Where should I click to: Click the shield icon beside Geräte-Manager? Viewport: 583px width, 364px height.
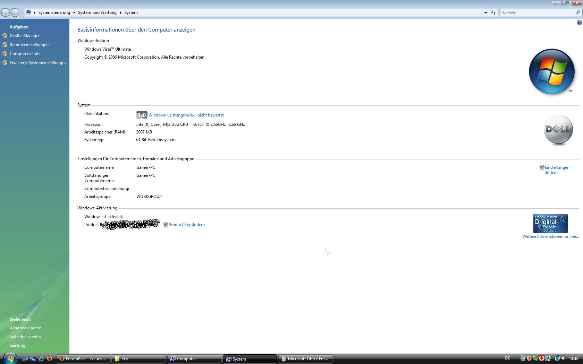(5, 36)
